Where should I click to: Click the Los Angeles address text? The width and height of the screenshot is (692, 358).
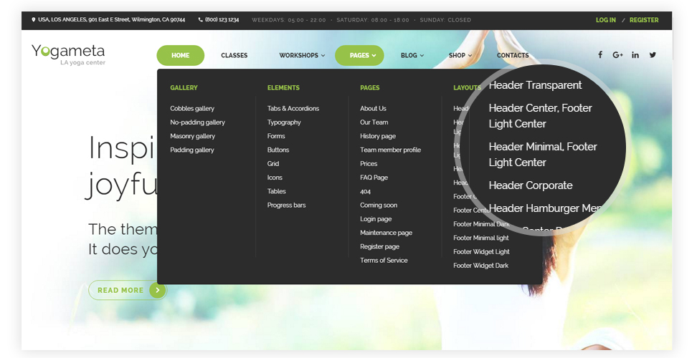click(112, 20)
